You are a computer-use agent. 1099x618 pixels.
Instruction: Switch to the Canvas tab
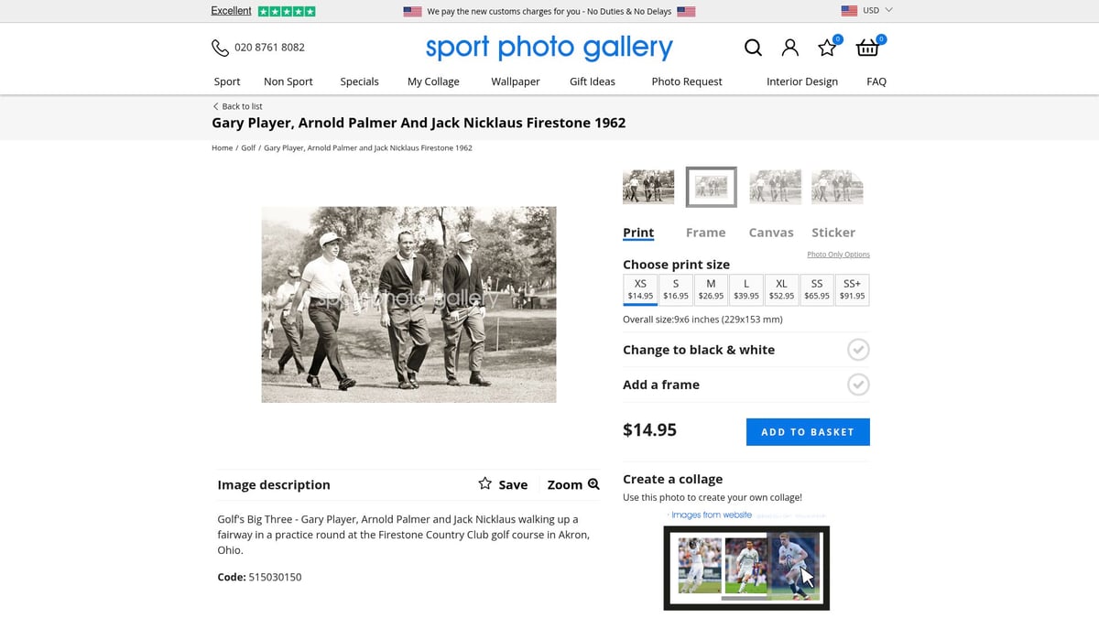coord(770,232)
